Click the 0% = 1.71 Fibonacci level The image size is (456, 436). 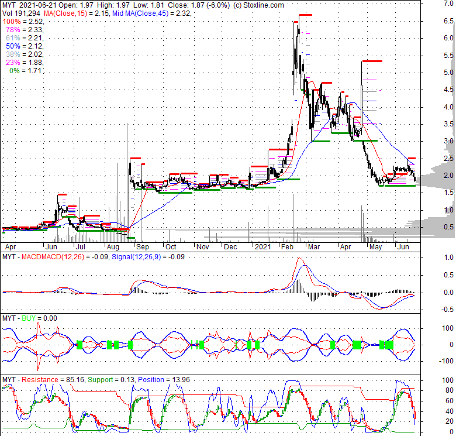pos(26,70)
